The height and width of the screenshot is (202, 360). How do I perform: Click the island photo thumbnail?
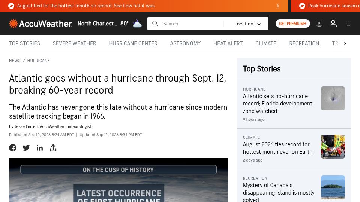tap(333, 187)
